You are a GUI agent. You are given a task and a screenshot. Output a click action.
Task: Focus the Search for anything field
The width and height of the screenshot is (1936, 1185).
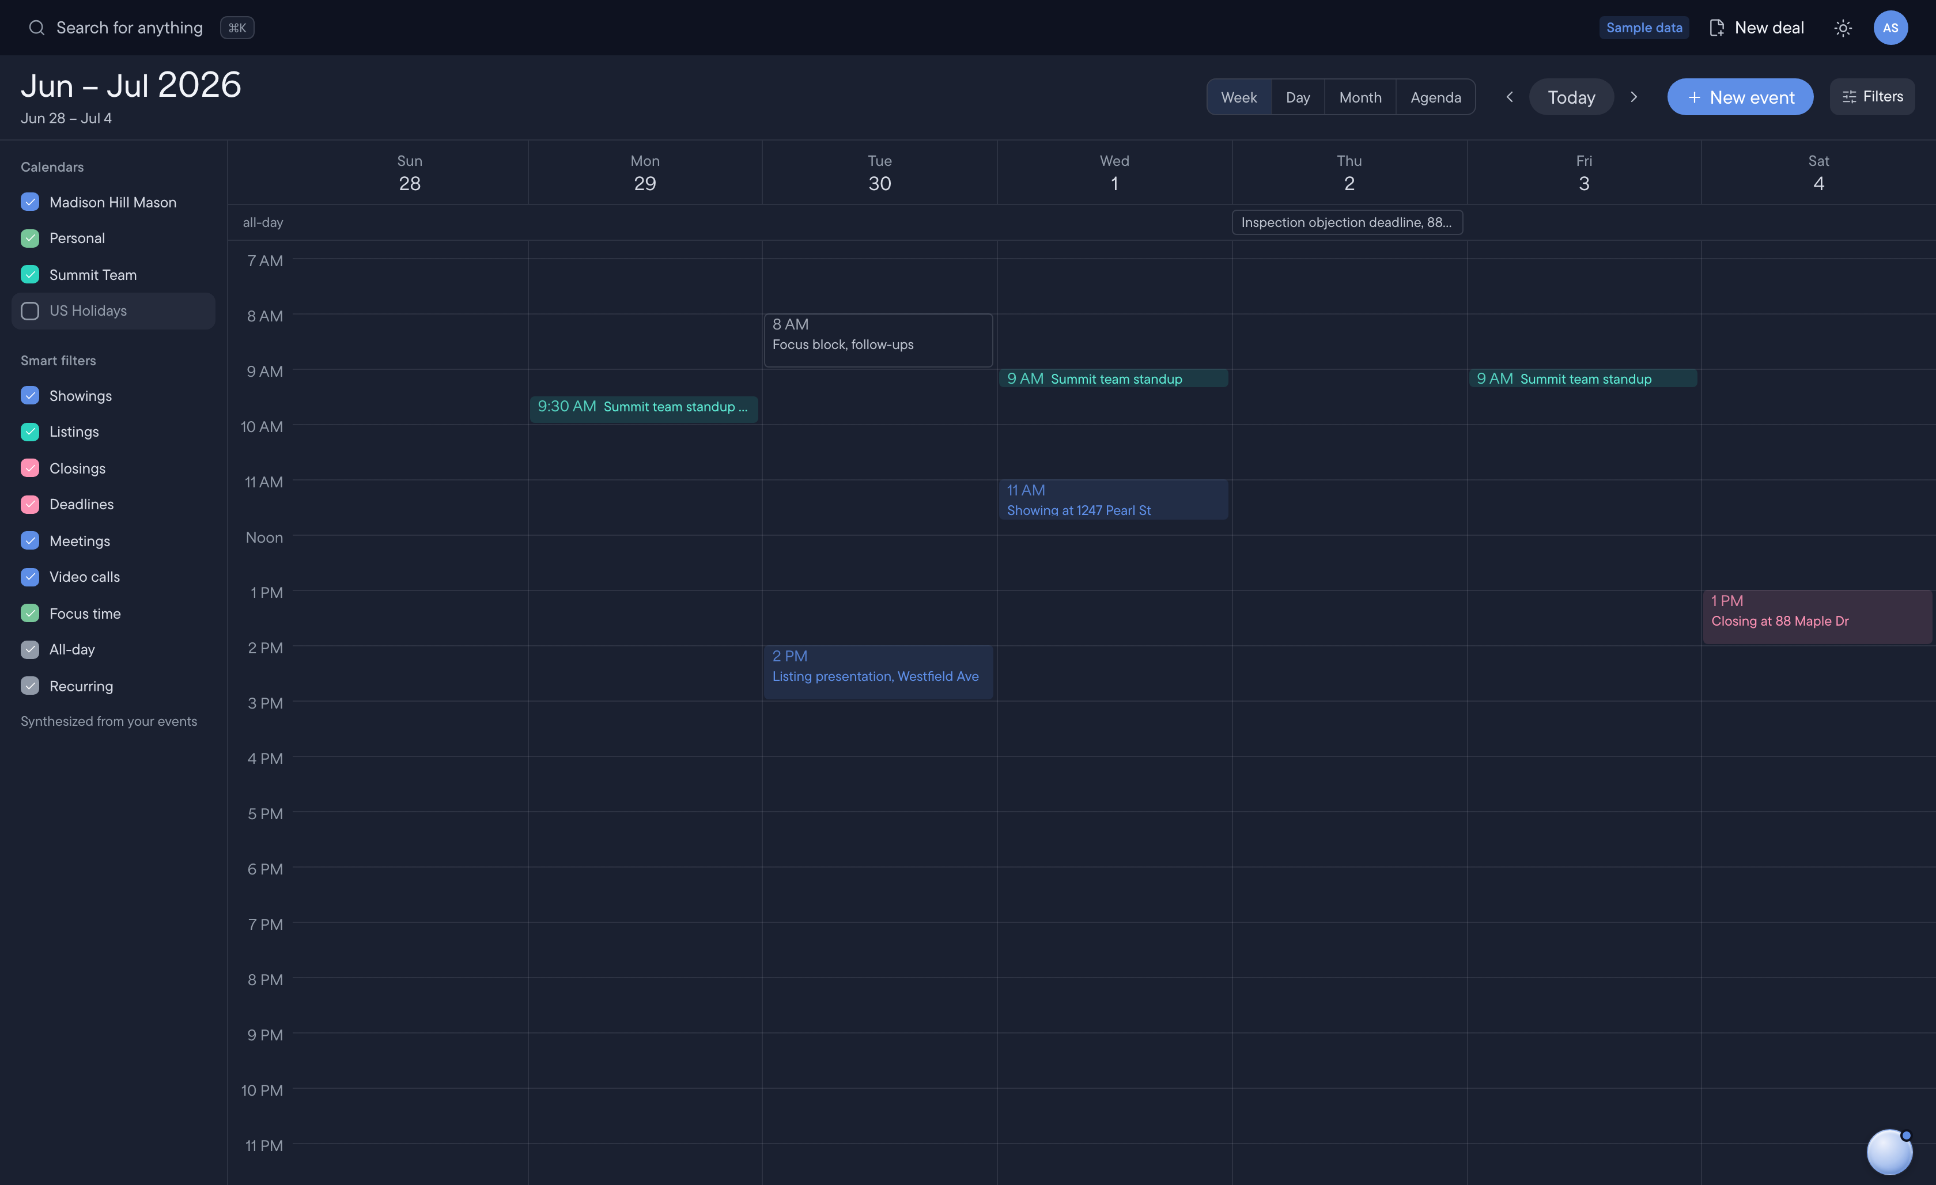pos(130,28)
